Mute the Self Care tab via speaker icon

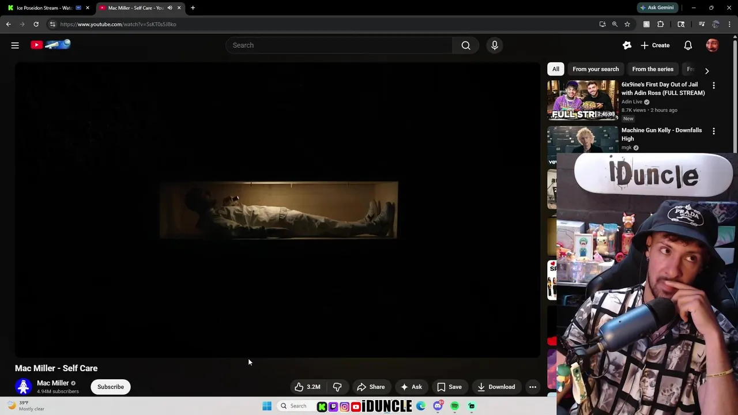[170, 7]
